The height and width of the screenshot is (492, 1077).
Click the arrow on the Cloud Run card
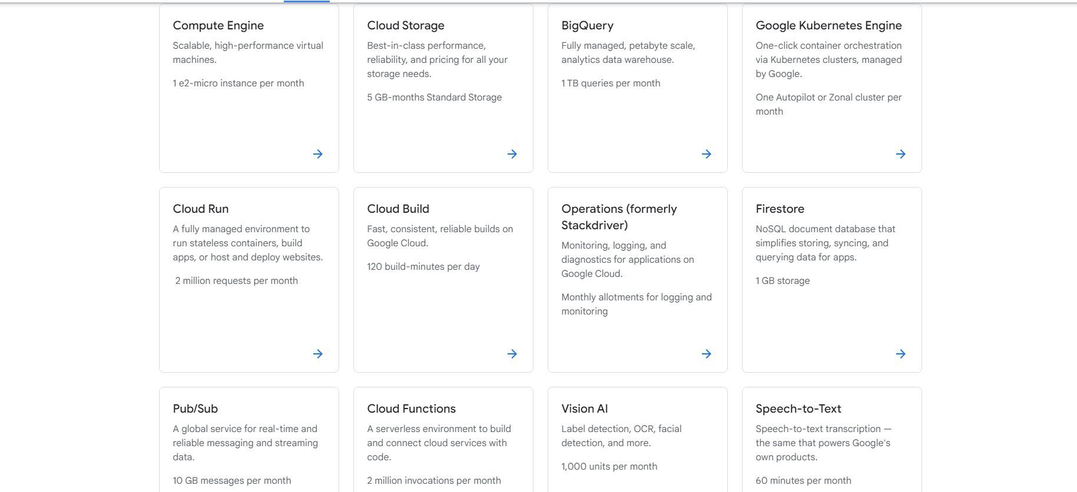[x=318, y=354]
